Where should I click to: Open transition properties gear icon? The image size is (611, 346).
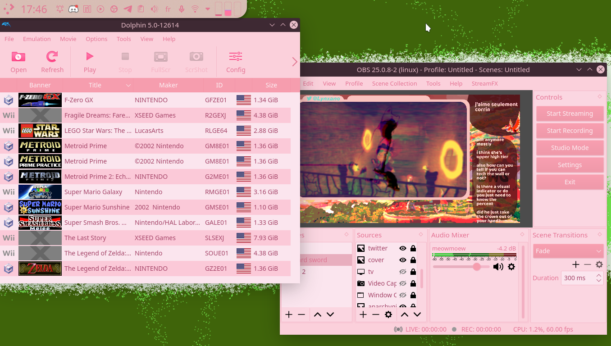pyautogui.click(x=599, y=264)
